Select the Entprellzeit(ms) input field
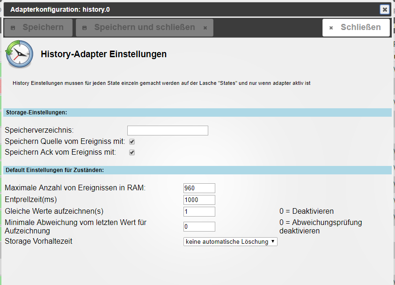395x285 pixels. pos(199,200)
